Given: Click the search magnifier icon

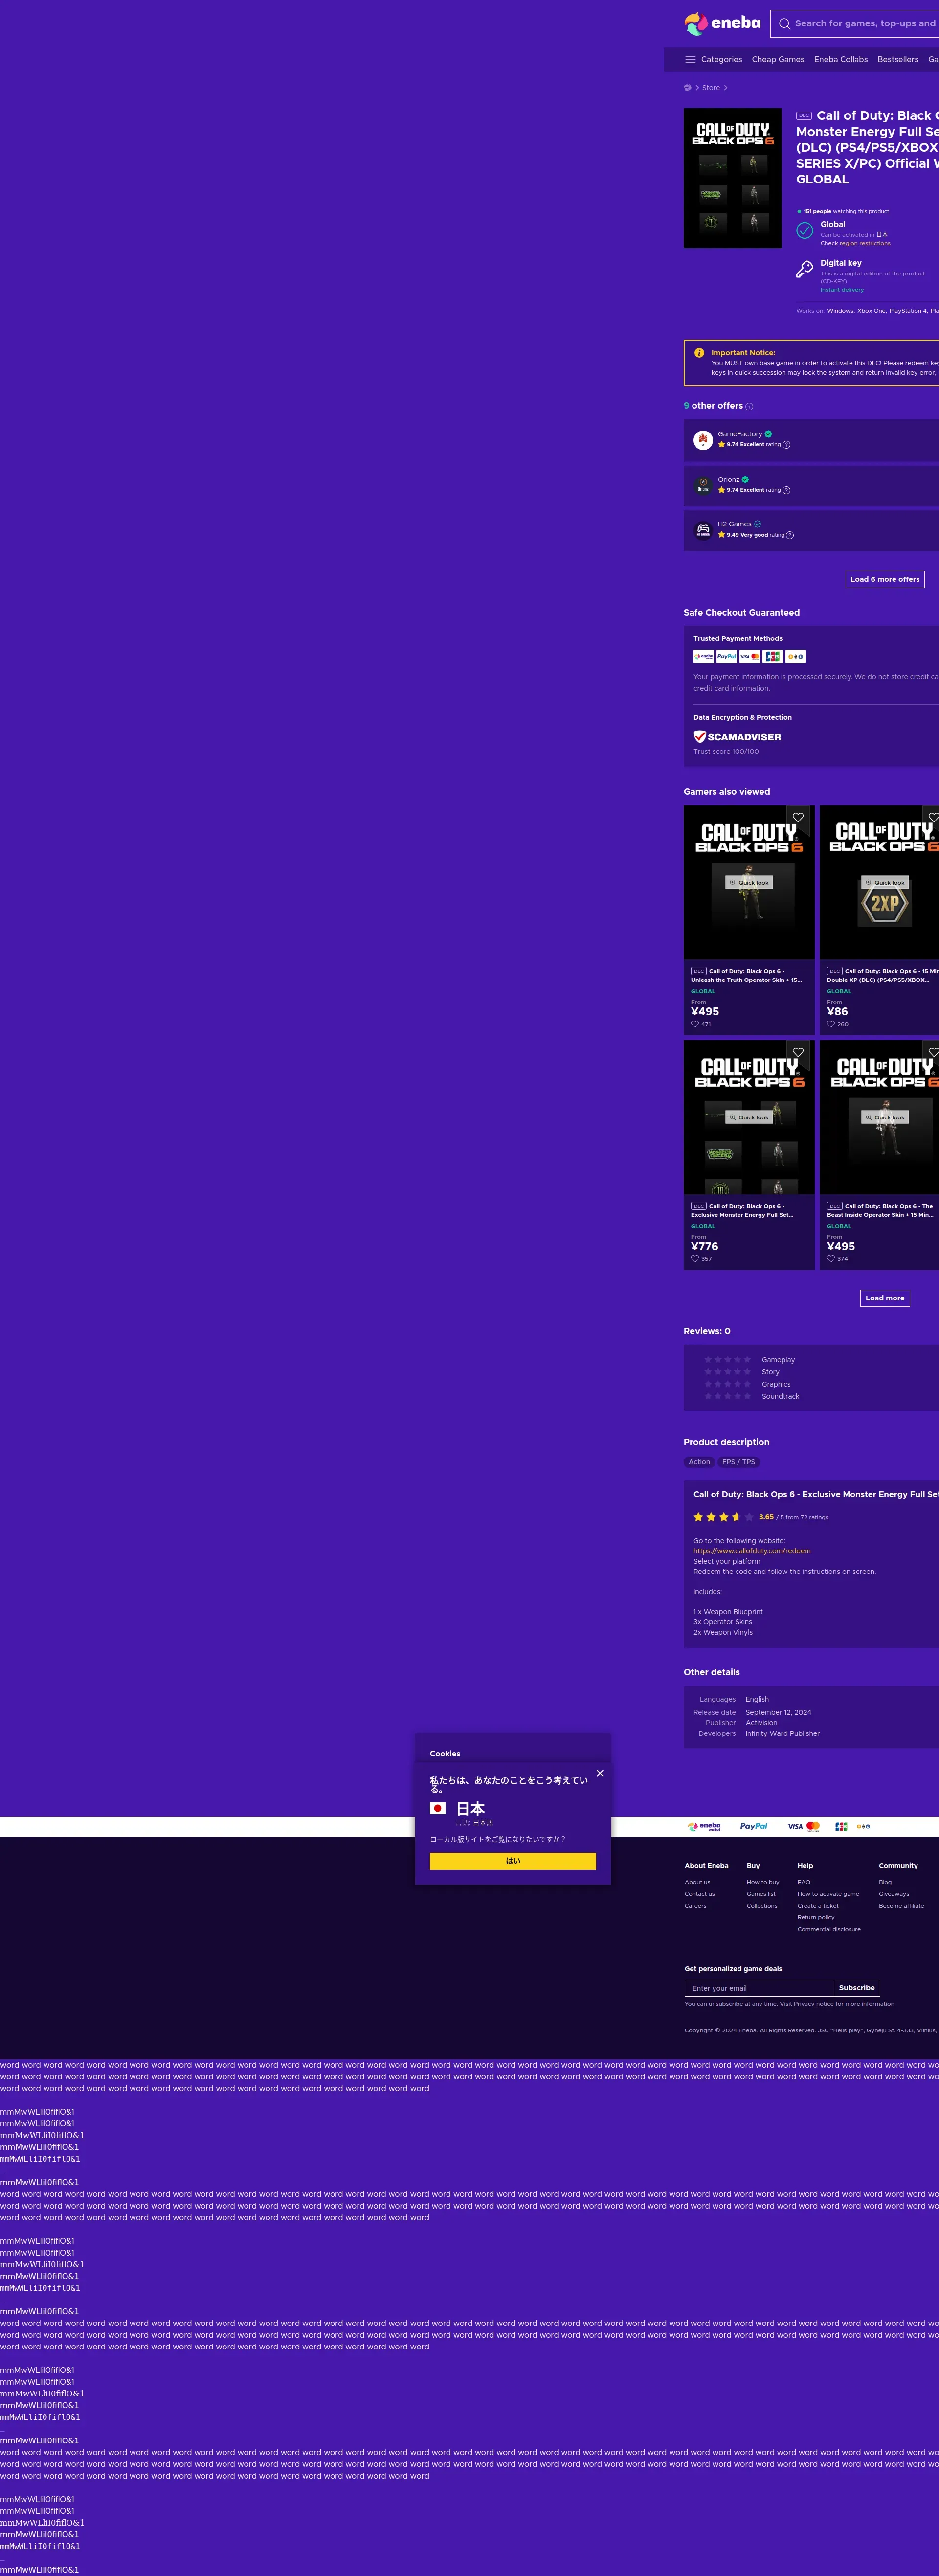Looking at the screenshot, I should pyautogui.click(x=785, y=23).
